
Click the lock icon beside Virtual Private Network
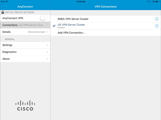(3, 12)
